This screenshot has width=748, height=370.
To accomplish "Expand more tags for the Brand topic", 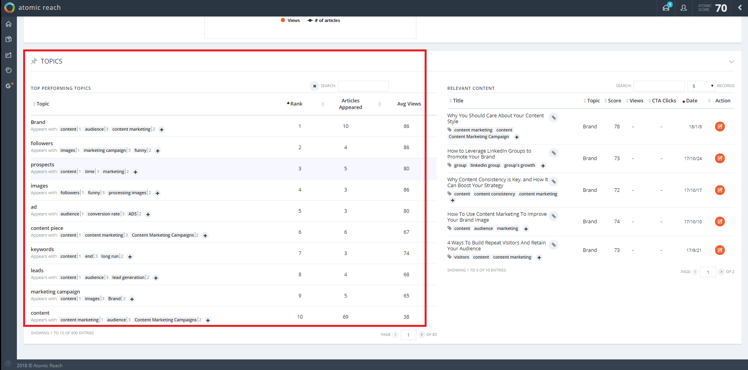I will [x=162, y=129].
